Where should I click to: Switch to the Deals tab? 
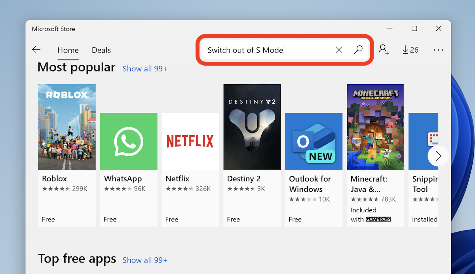101,50
